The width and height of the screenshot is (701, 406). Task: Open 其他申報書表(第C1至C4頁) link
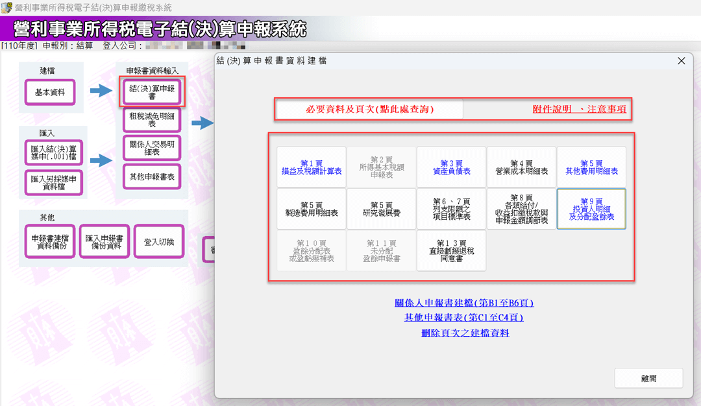(x=464, y=318)
